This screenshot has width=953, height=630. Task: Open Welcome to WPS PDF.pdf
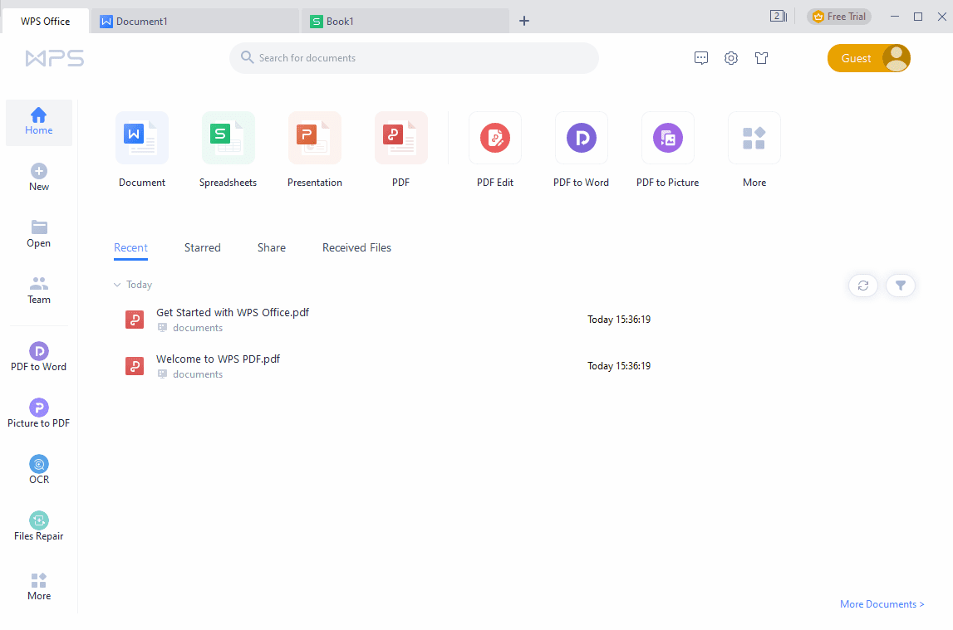pos(219,359)
